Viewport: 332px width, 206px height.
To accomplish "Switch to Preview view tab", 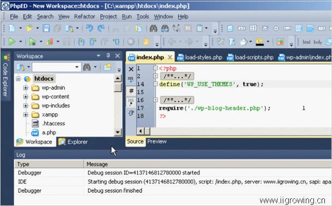I will click(157, 142).
